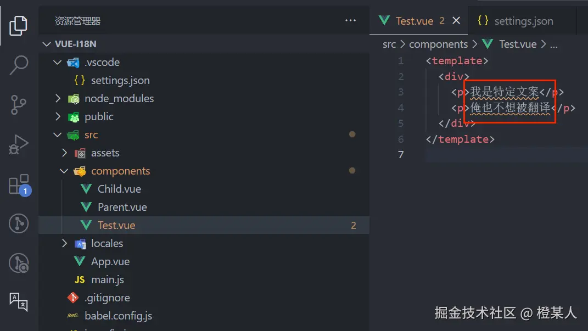
Task: Switch to the settings.json tab
Action: tap(523, 21)
